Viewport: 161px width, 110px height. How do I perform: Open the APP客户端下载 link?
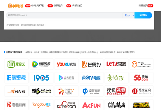tap(35, 6)
